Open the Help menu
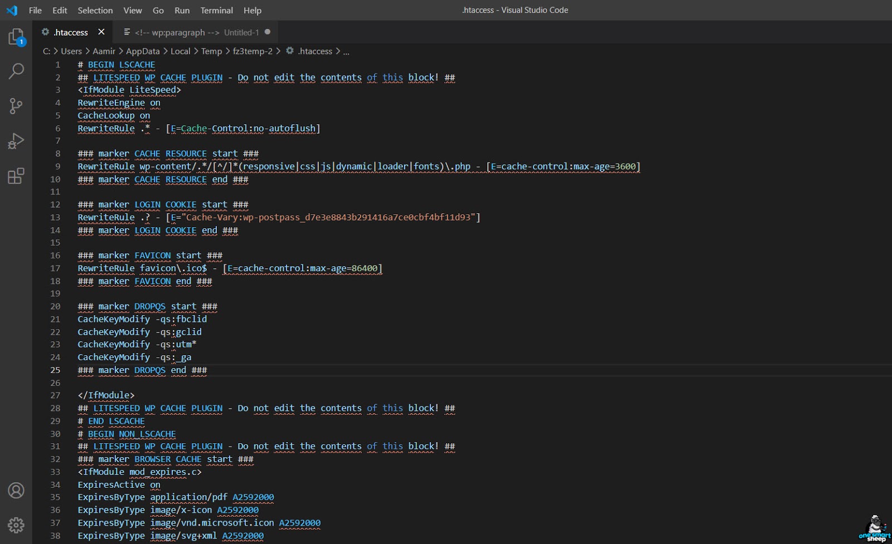Screen dimensions: 892x544 click(253, 10)
